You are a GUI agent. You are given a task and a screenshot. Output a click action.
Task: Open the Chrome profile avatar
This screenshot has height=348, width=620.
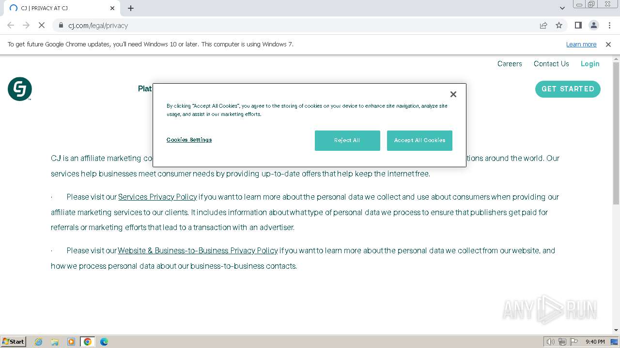click(x=593, y=25)
